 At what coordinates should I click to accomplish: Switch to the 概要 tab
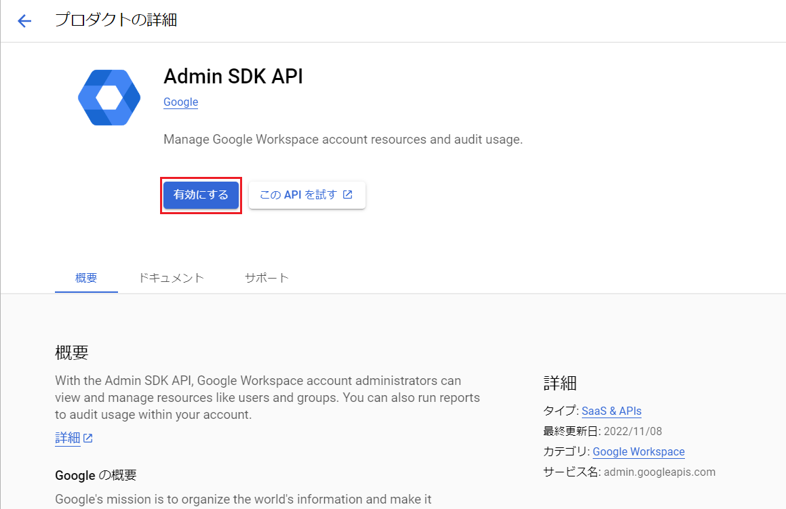click(x=86, y=278)
